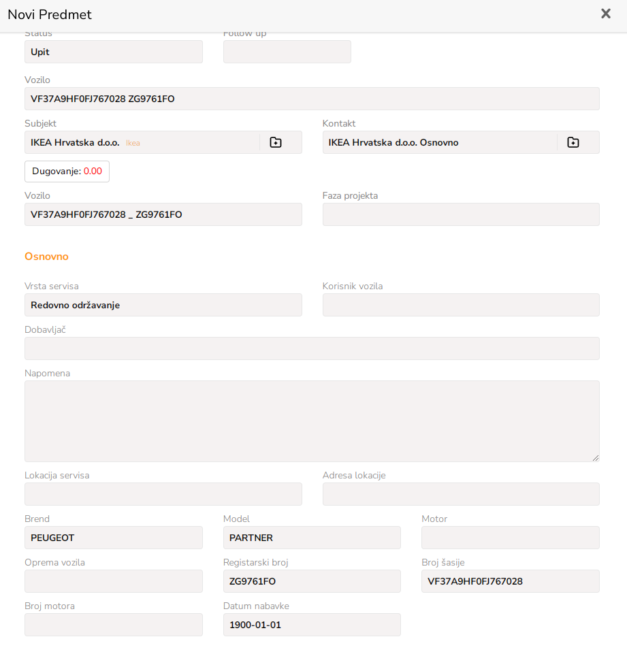Click the empty Broj motora field

(x=114, y=625)
